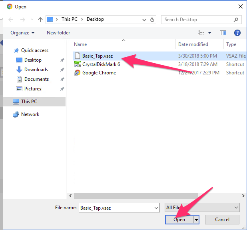The height and width of the screenshot is (230, 247).
Task: Click the CrystalDiskMark 6 icon
Action: tap(78, 64)
